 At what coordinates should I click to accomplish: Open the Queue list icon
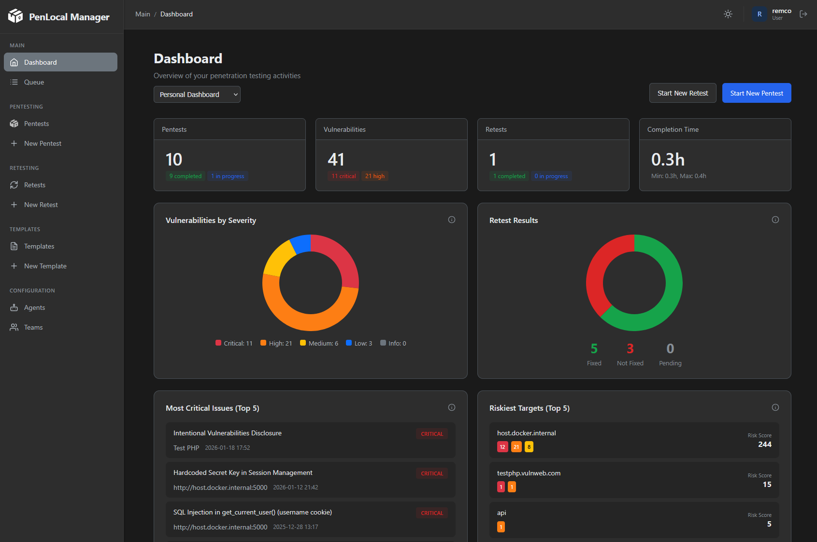pos(14,82)
